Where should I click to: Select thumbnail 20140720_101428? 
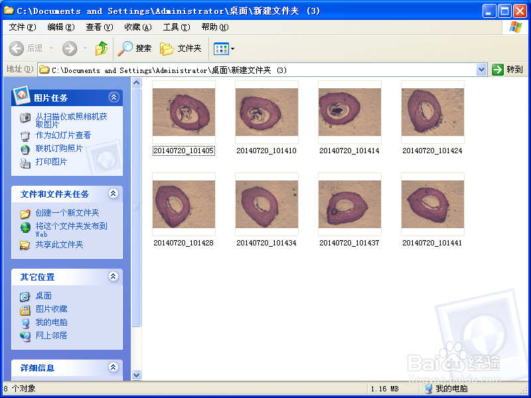[184, 204]
